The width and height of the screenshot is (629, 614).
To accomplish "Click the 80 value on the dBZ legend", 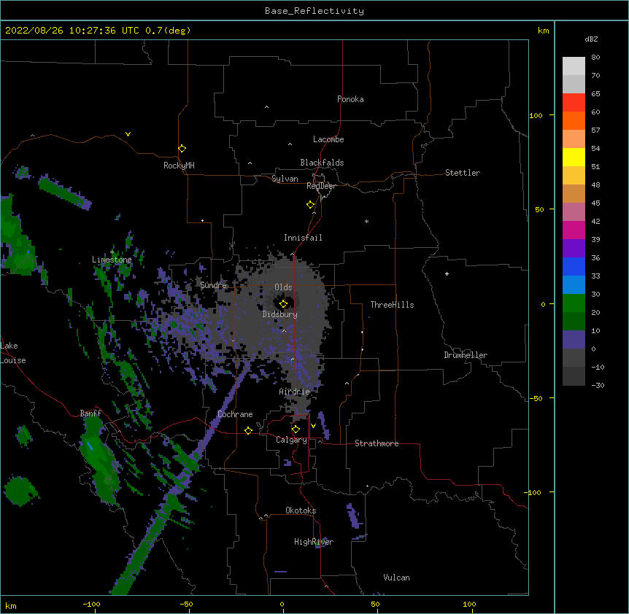I will 595,57.
